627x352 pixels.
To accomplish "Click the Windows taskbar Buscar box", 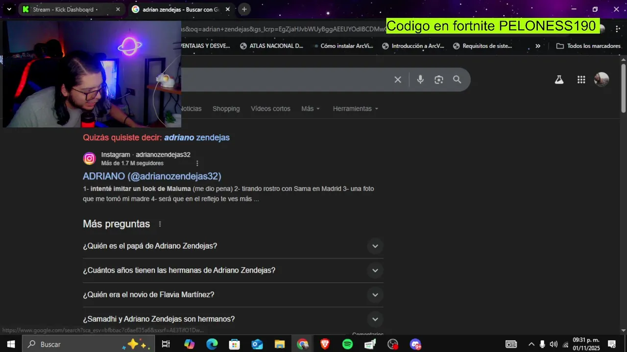I will click(87, 344).
